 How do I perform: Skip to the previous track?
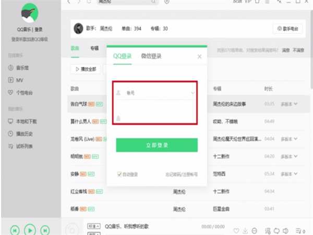click(15, 231)
